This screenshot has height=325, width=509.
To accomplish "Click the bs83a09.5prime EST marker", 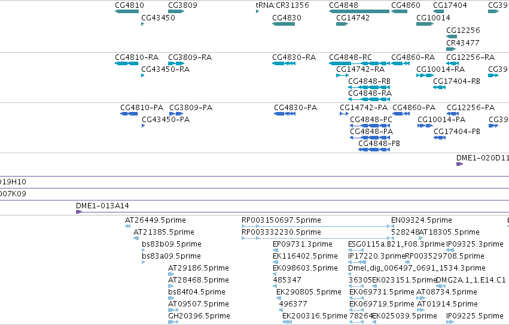I will coord(144,262).
